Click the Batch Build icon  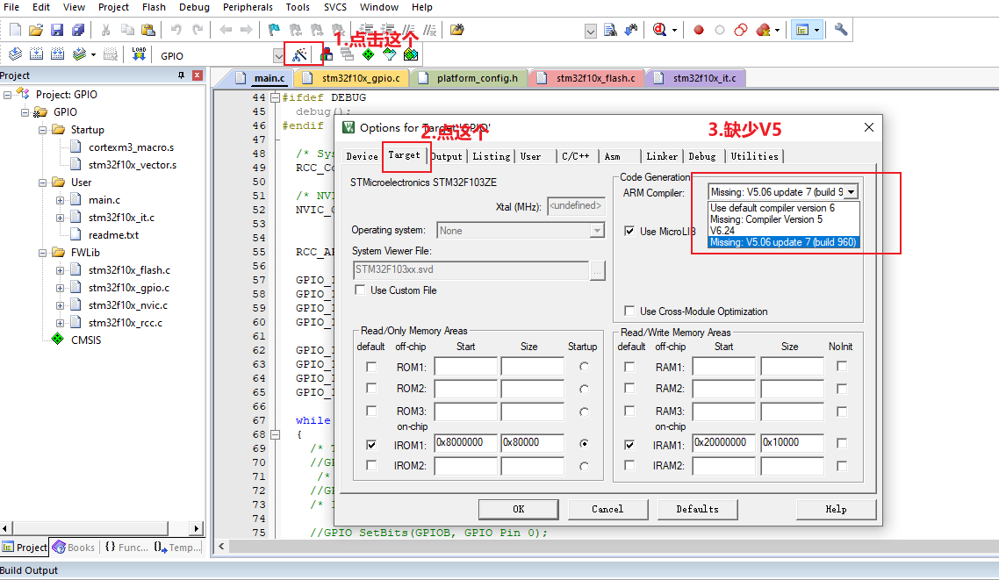coord(79,54)
